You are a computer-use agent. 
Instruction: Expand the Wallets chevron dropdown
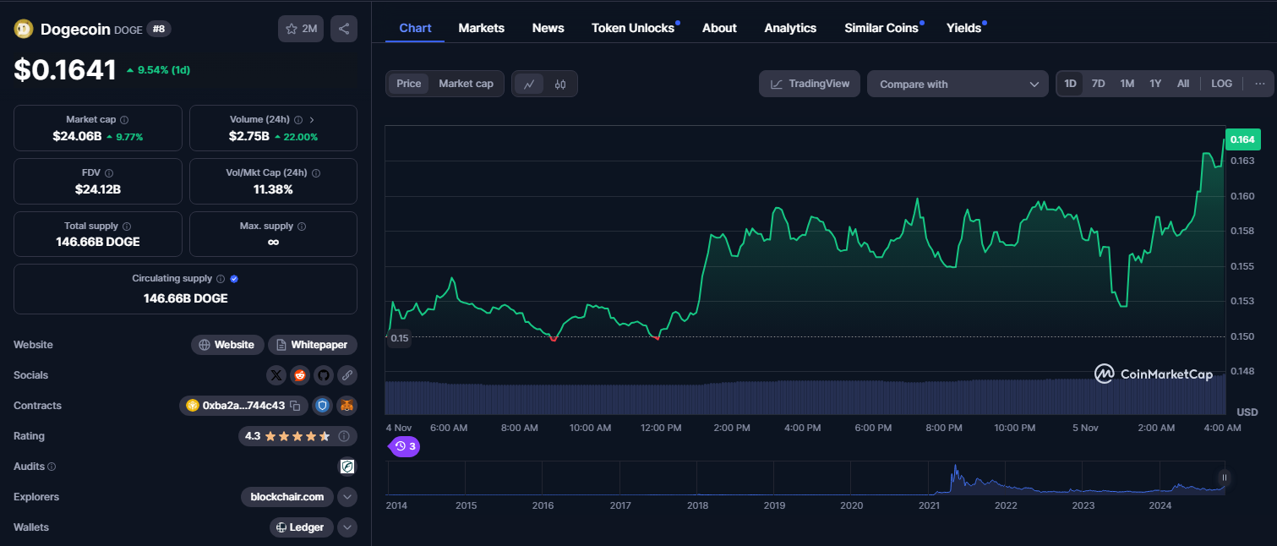(347, 527)
